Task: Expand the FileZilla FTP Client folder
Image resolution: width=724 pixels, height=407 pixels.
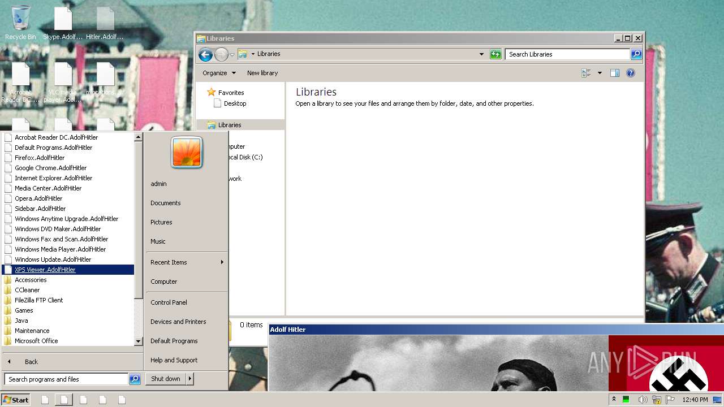Action: coord(38,300)
